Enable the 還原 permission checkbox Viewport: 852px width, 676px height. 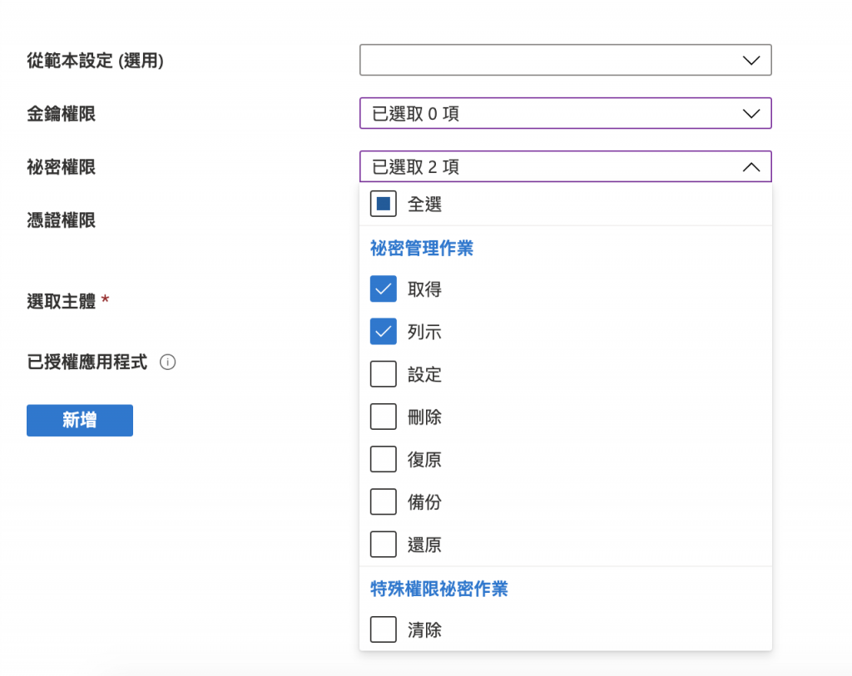(x=384, y=545)
